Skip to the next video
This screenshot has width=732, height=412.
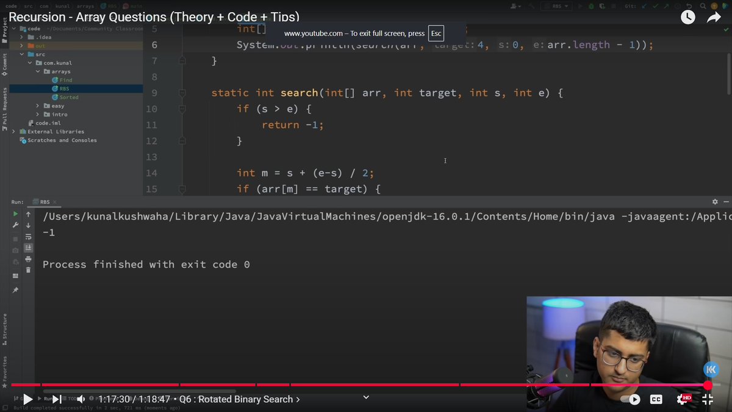(x=56, y=399)
